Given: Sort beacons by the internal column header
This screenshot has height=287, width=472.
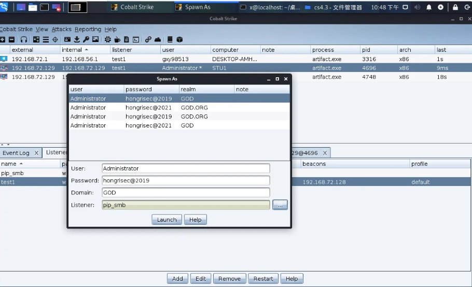Looking at the screenshot, I should click(85, 50).
